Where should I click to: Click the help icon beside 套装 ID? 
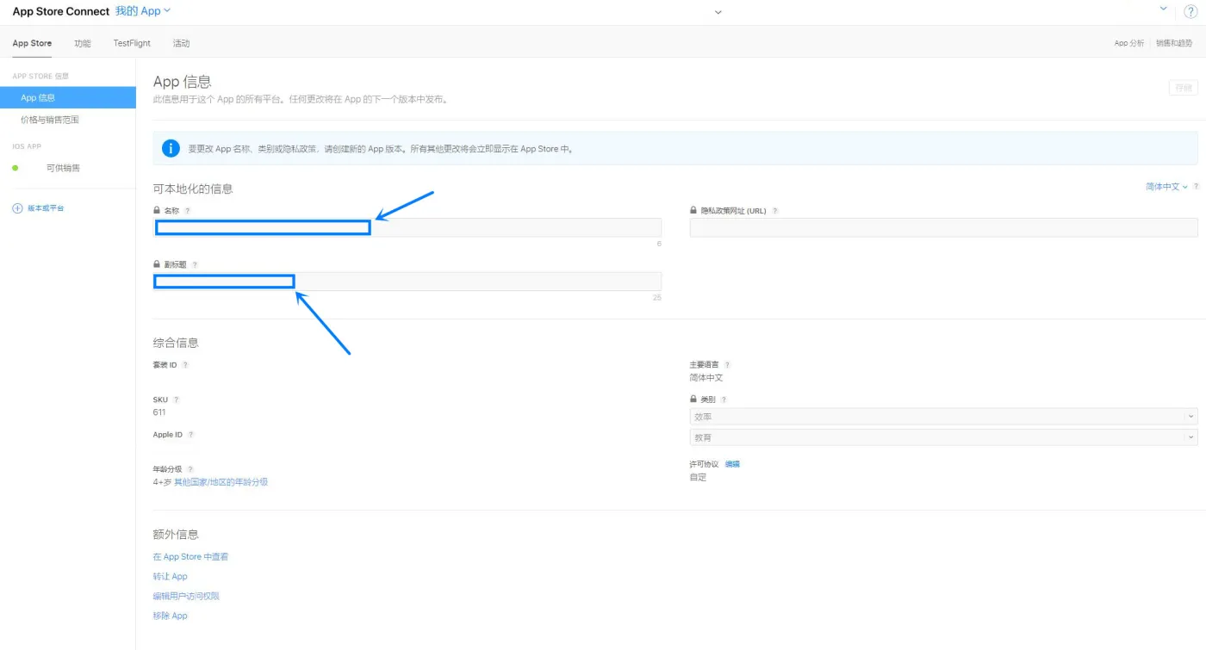click(x=185, y=365)
